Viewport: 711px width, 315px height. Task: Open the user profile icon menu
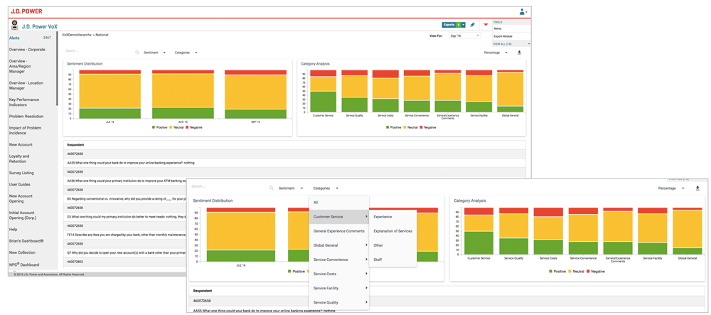click(x=523, y=12)
